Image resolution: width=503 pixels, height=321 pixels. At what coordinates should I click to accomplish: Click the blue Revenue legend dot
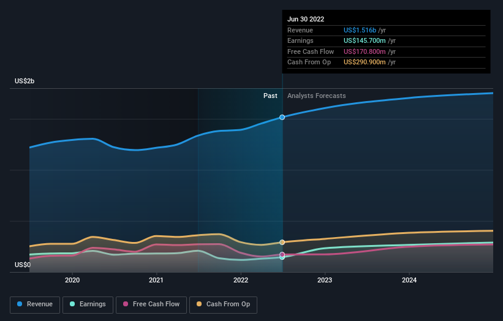[20, 304]
